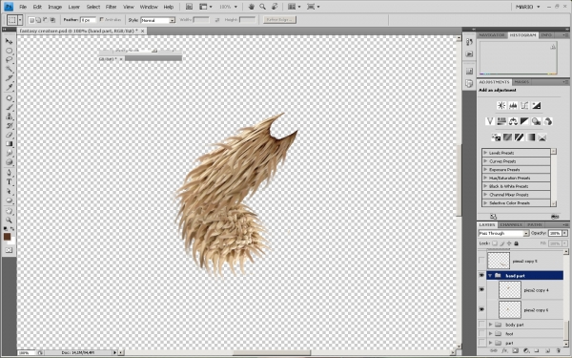Select the Eyedropper tool
The width and height of the screenshot is (572, 358).
tap(9, 87)
